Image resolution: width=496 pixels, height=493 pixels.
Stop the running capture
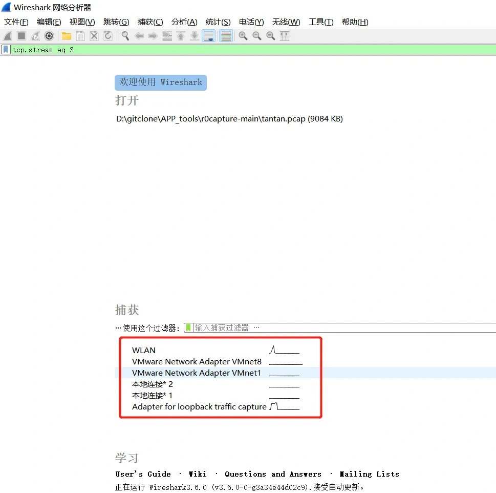21,36
